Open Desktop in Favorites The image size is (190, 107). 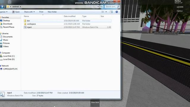(x=7, y=21)
